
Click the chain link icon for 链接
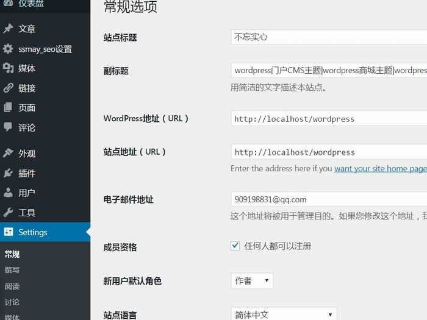pos(8,88)
